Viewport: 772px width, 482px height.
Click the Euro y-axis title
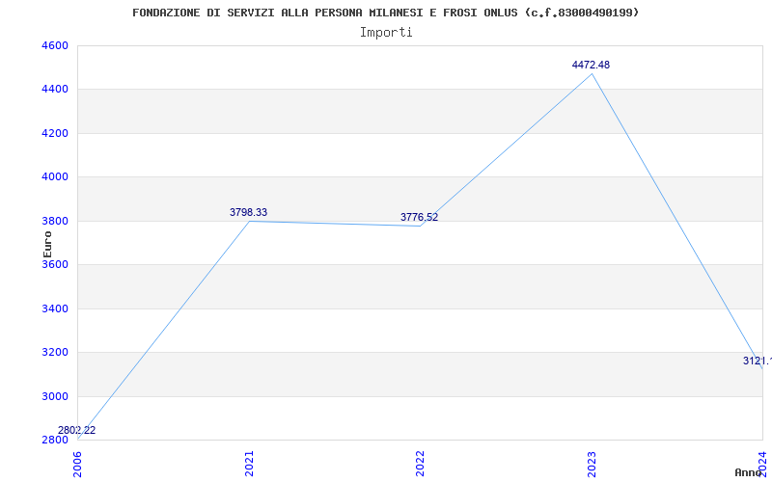click(x=47, y=244)
